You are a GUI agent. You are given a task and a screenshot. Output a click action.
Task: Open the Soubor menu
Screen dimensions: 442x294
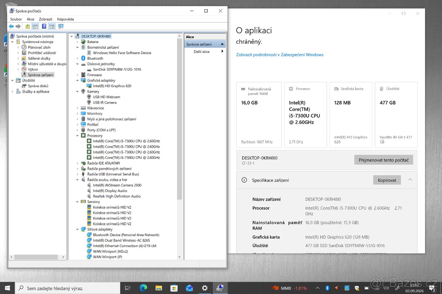tap(16, 19)
